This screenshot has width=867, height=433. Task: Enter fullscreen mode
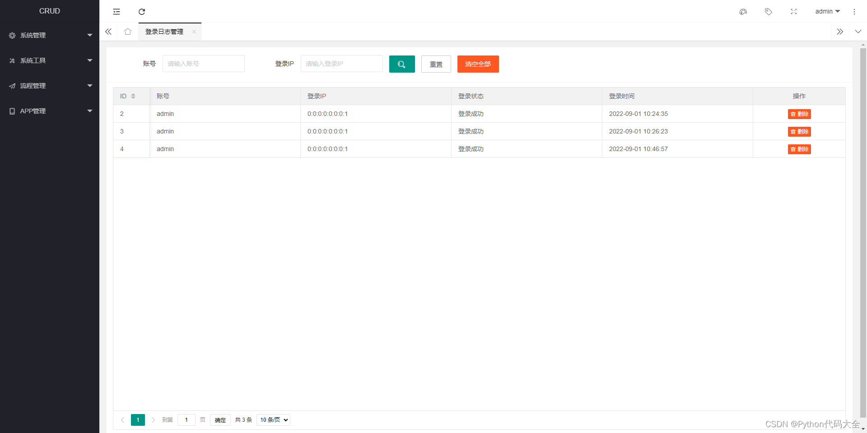(x=793, y=12)
